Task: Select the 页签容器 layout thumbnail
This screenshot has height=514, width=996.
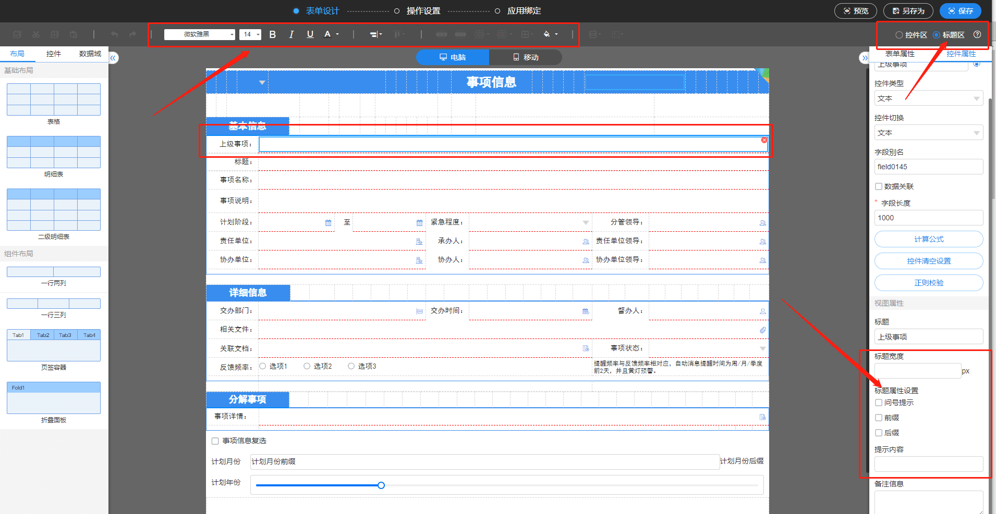Action: [54, 345]
